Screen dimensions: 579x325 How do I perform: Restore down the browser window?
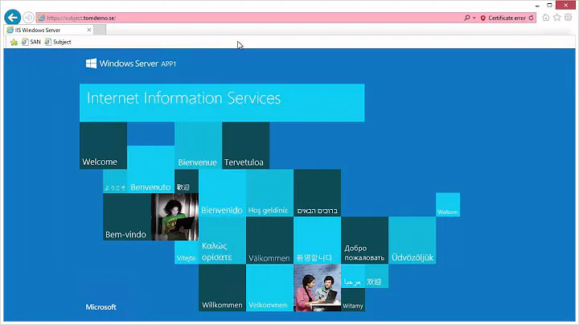(549, 5)
